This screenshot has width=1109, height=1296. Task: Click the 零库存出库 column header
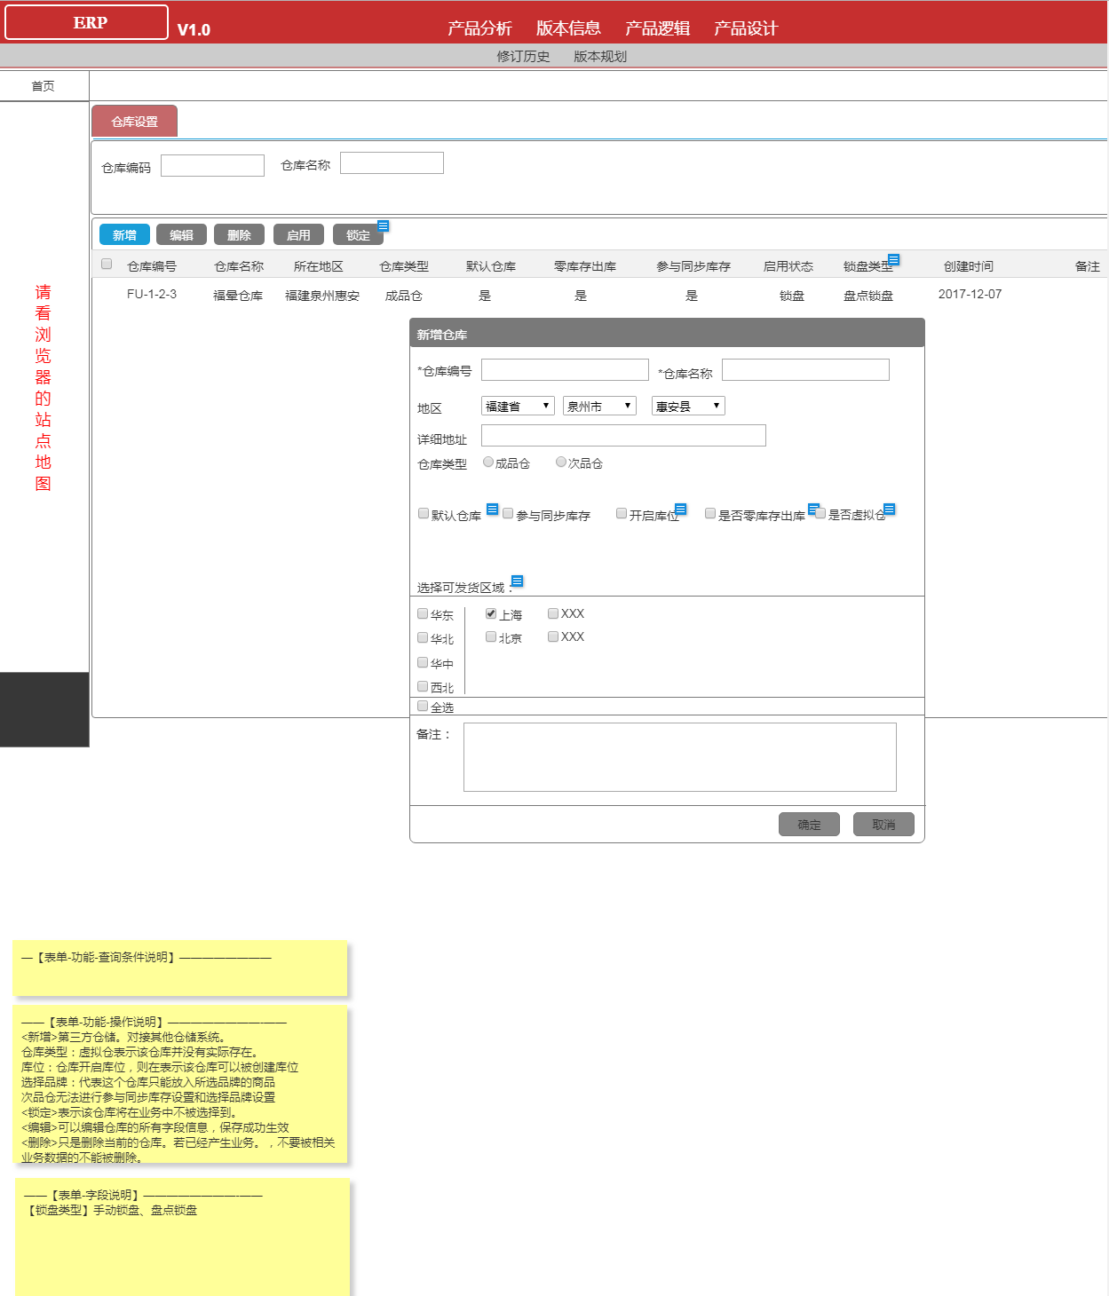[585, 266]
